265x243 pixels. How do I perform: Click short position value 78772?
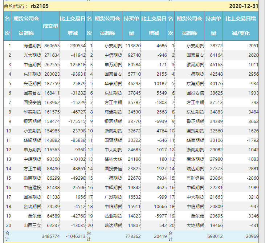[216, 46]
